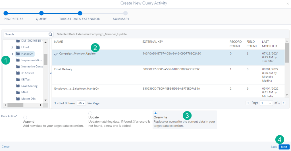Collapse folder panel with the blue arrow
Screen dimensions: 291x151
pyautogui.click(x=51, y=73)
